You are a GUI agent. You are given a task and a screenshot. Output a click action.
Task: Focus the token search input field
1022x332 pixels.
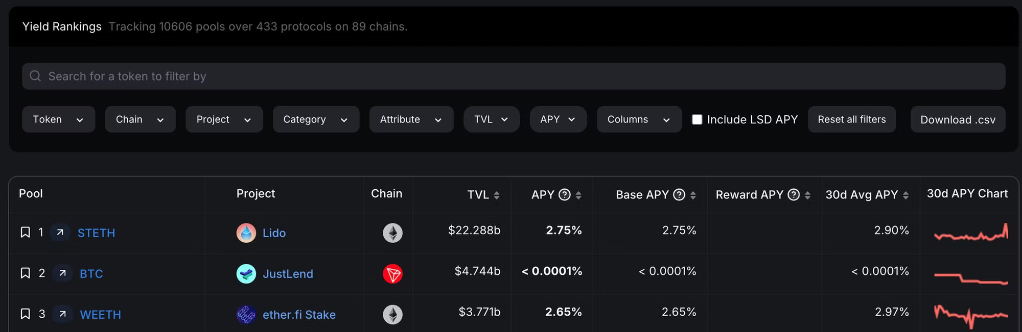(x=514, y=76)
